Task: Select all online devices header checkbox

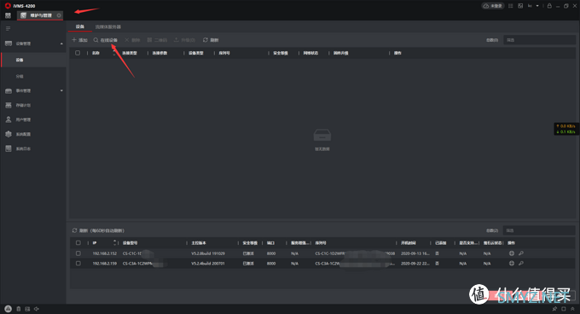Action: point(78,243)
